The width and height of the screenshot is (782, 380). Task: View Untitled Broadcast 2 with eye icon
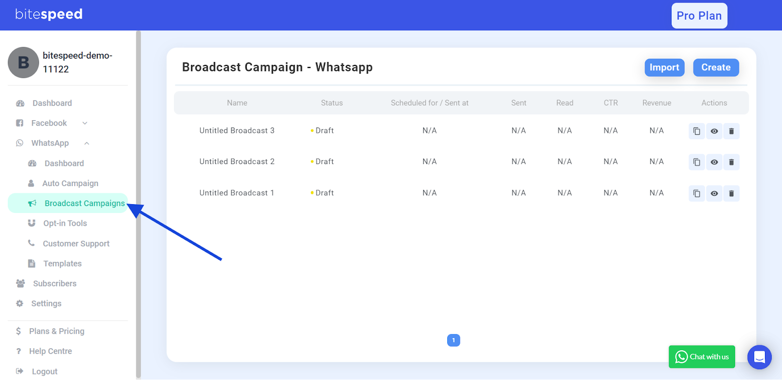coord(714,162)
